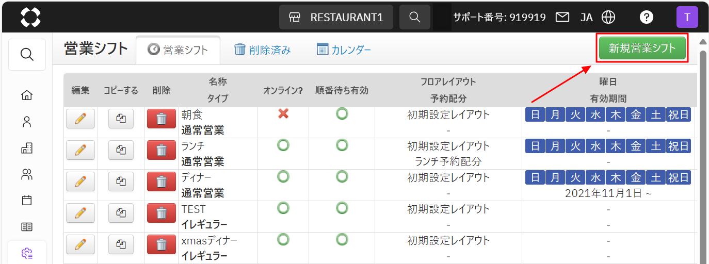The height and width of the screenshot is (264, 709).
Task: Click the 新規営業シフト button
Action: (x=642, y=48)
